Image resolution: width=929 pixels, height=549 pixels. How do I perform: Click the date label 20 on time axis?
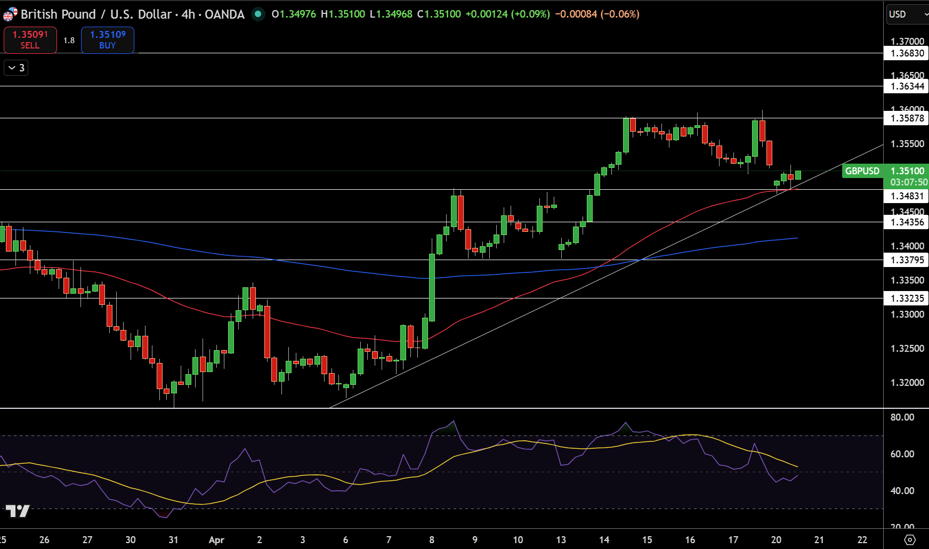point(776,540)
